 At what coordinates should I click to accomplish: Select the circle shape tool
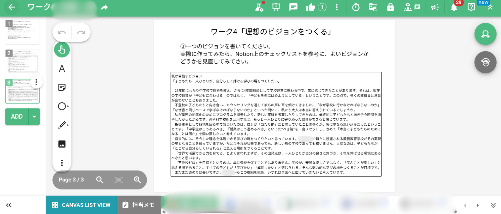62,106
